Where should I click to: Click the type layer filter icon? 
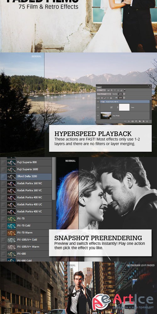[x=115, y=90]
